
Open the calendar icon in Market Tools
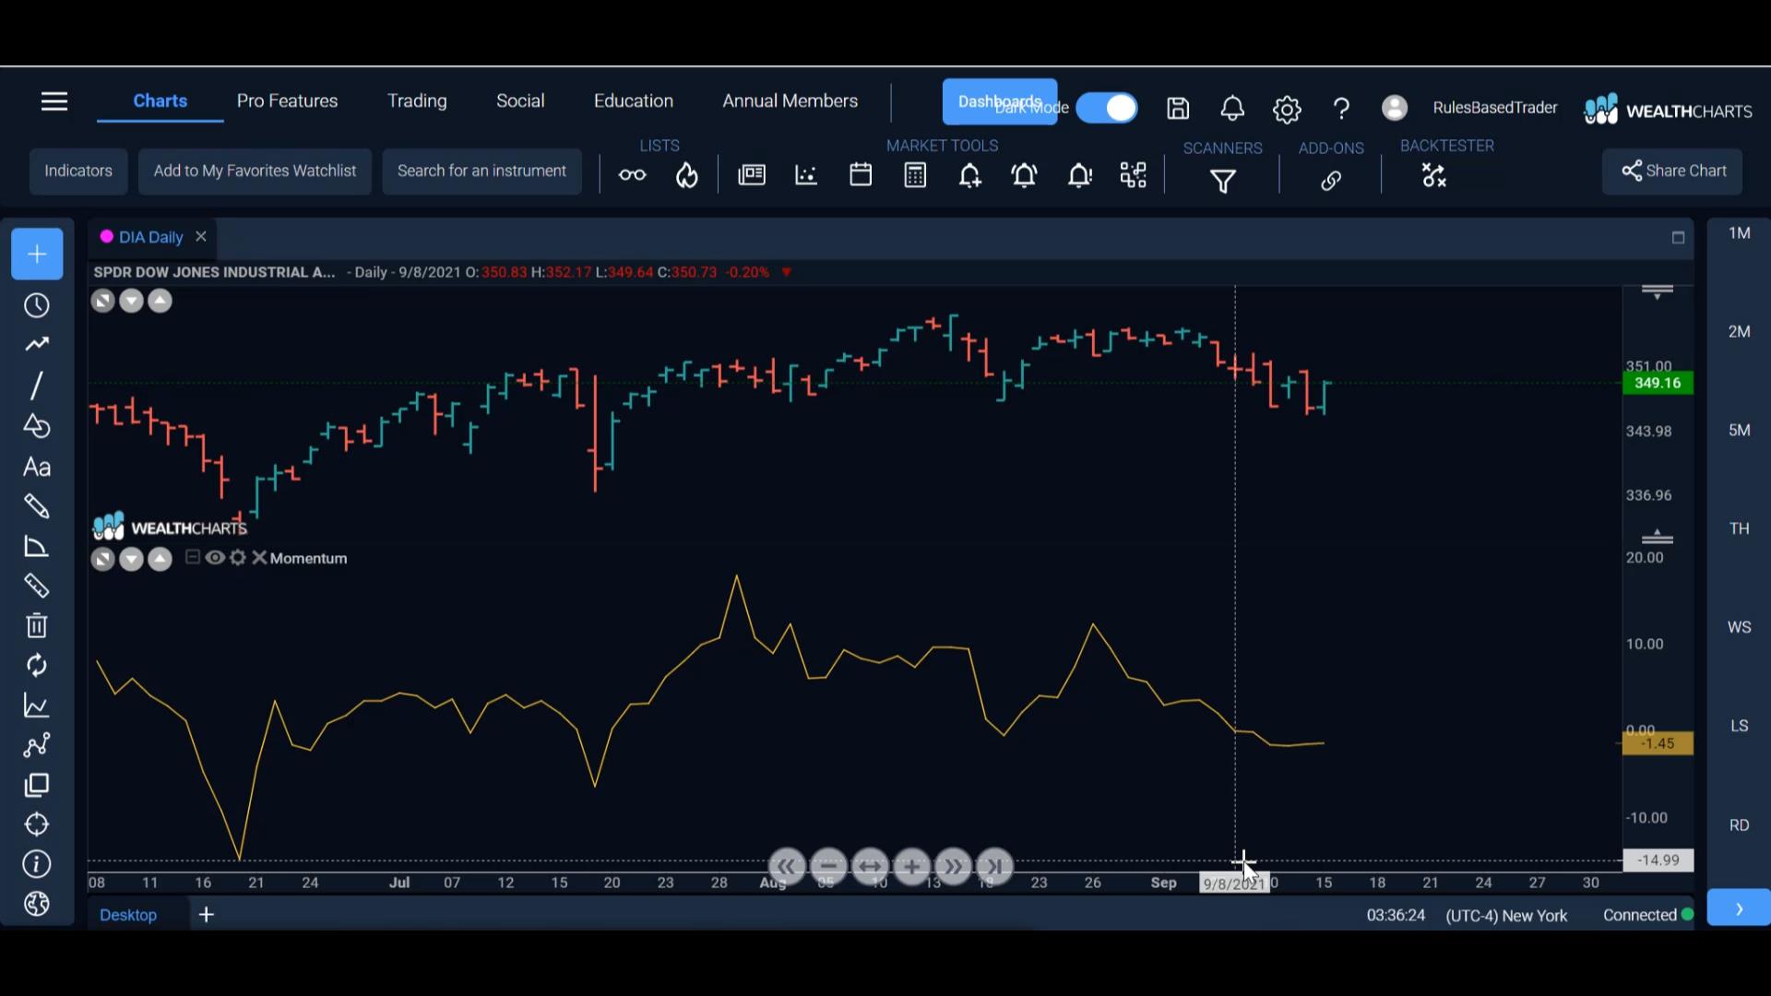861,175
